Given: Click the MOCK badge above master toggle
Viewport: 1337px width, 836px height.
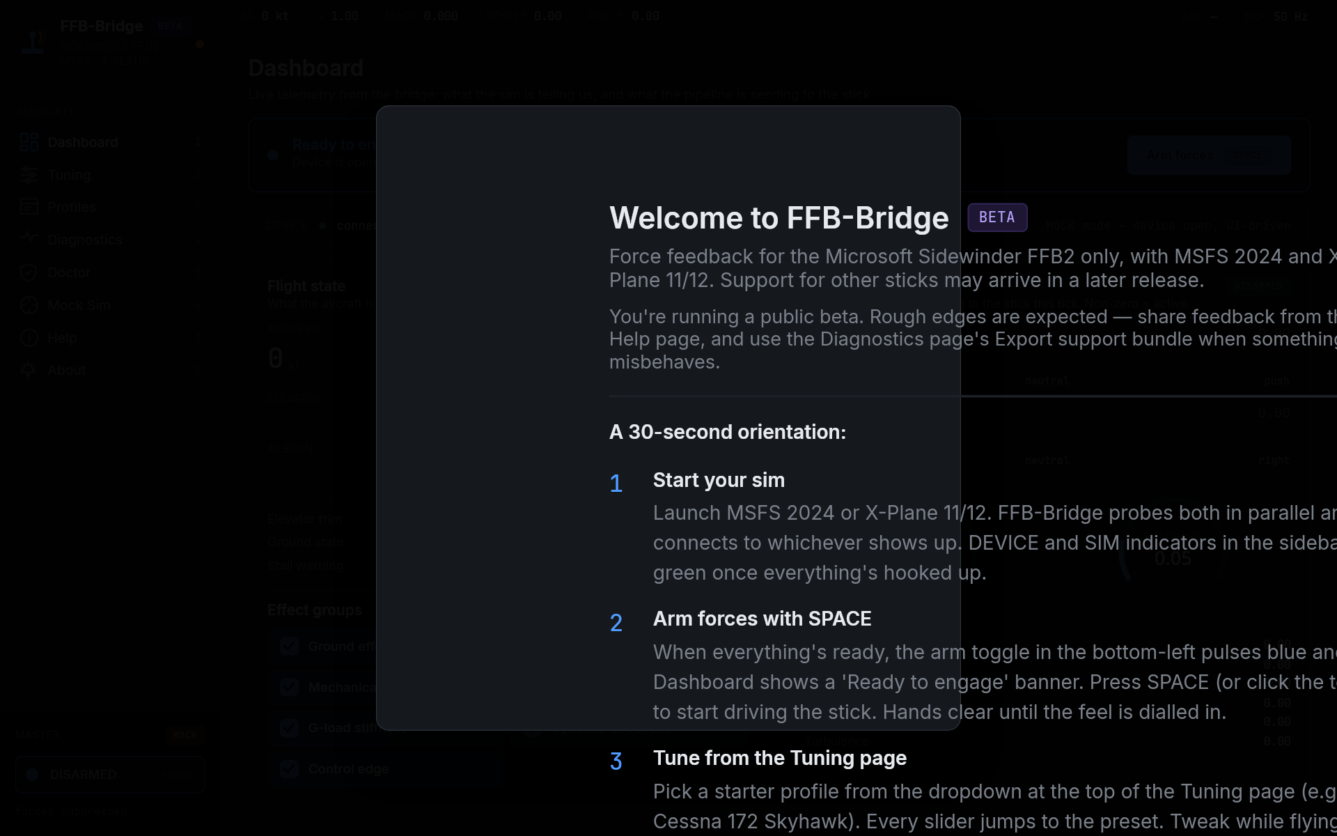Looking at the screenshot, I should [185, 735].
